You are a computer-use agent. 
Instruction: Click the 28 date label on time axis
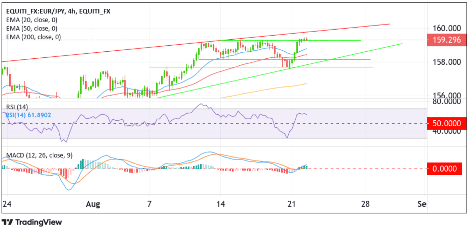point(365,204)
